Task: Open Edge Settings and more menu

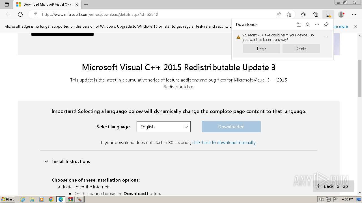Action: coord(354,14)
